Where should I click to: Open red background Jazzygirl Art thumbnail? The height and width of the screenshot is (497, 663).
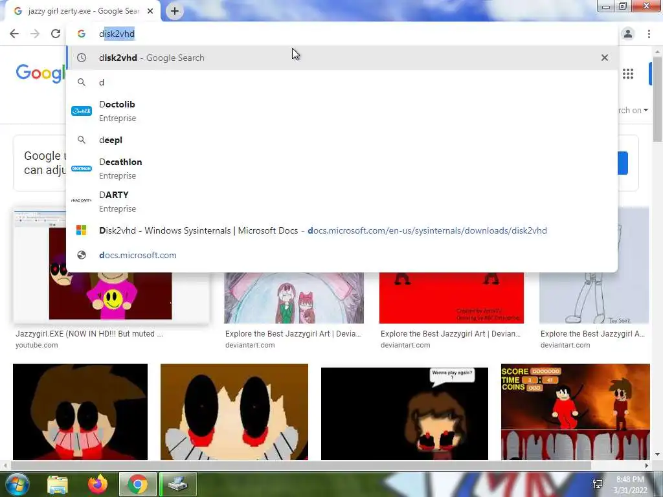[x=451, y=298]
